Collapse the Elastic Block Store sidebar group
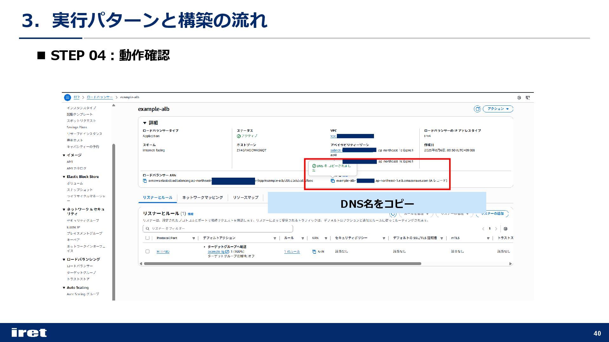The width and height of the screenshot is (609, 342). [64, 177]
